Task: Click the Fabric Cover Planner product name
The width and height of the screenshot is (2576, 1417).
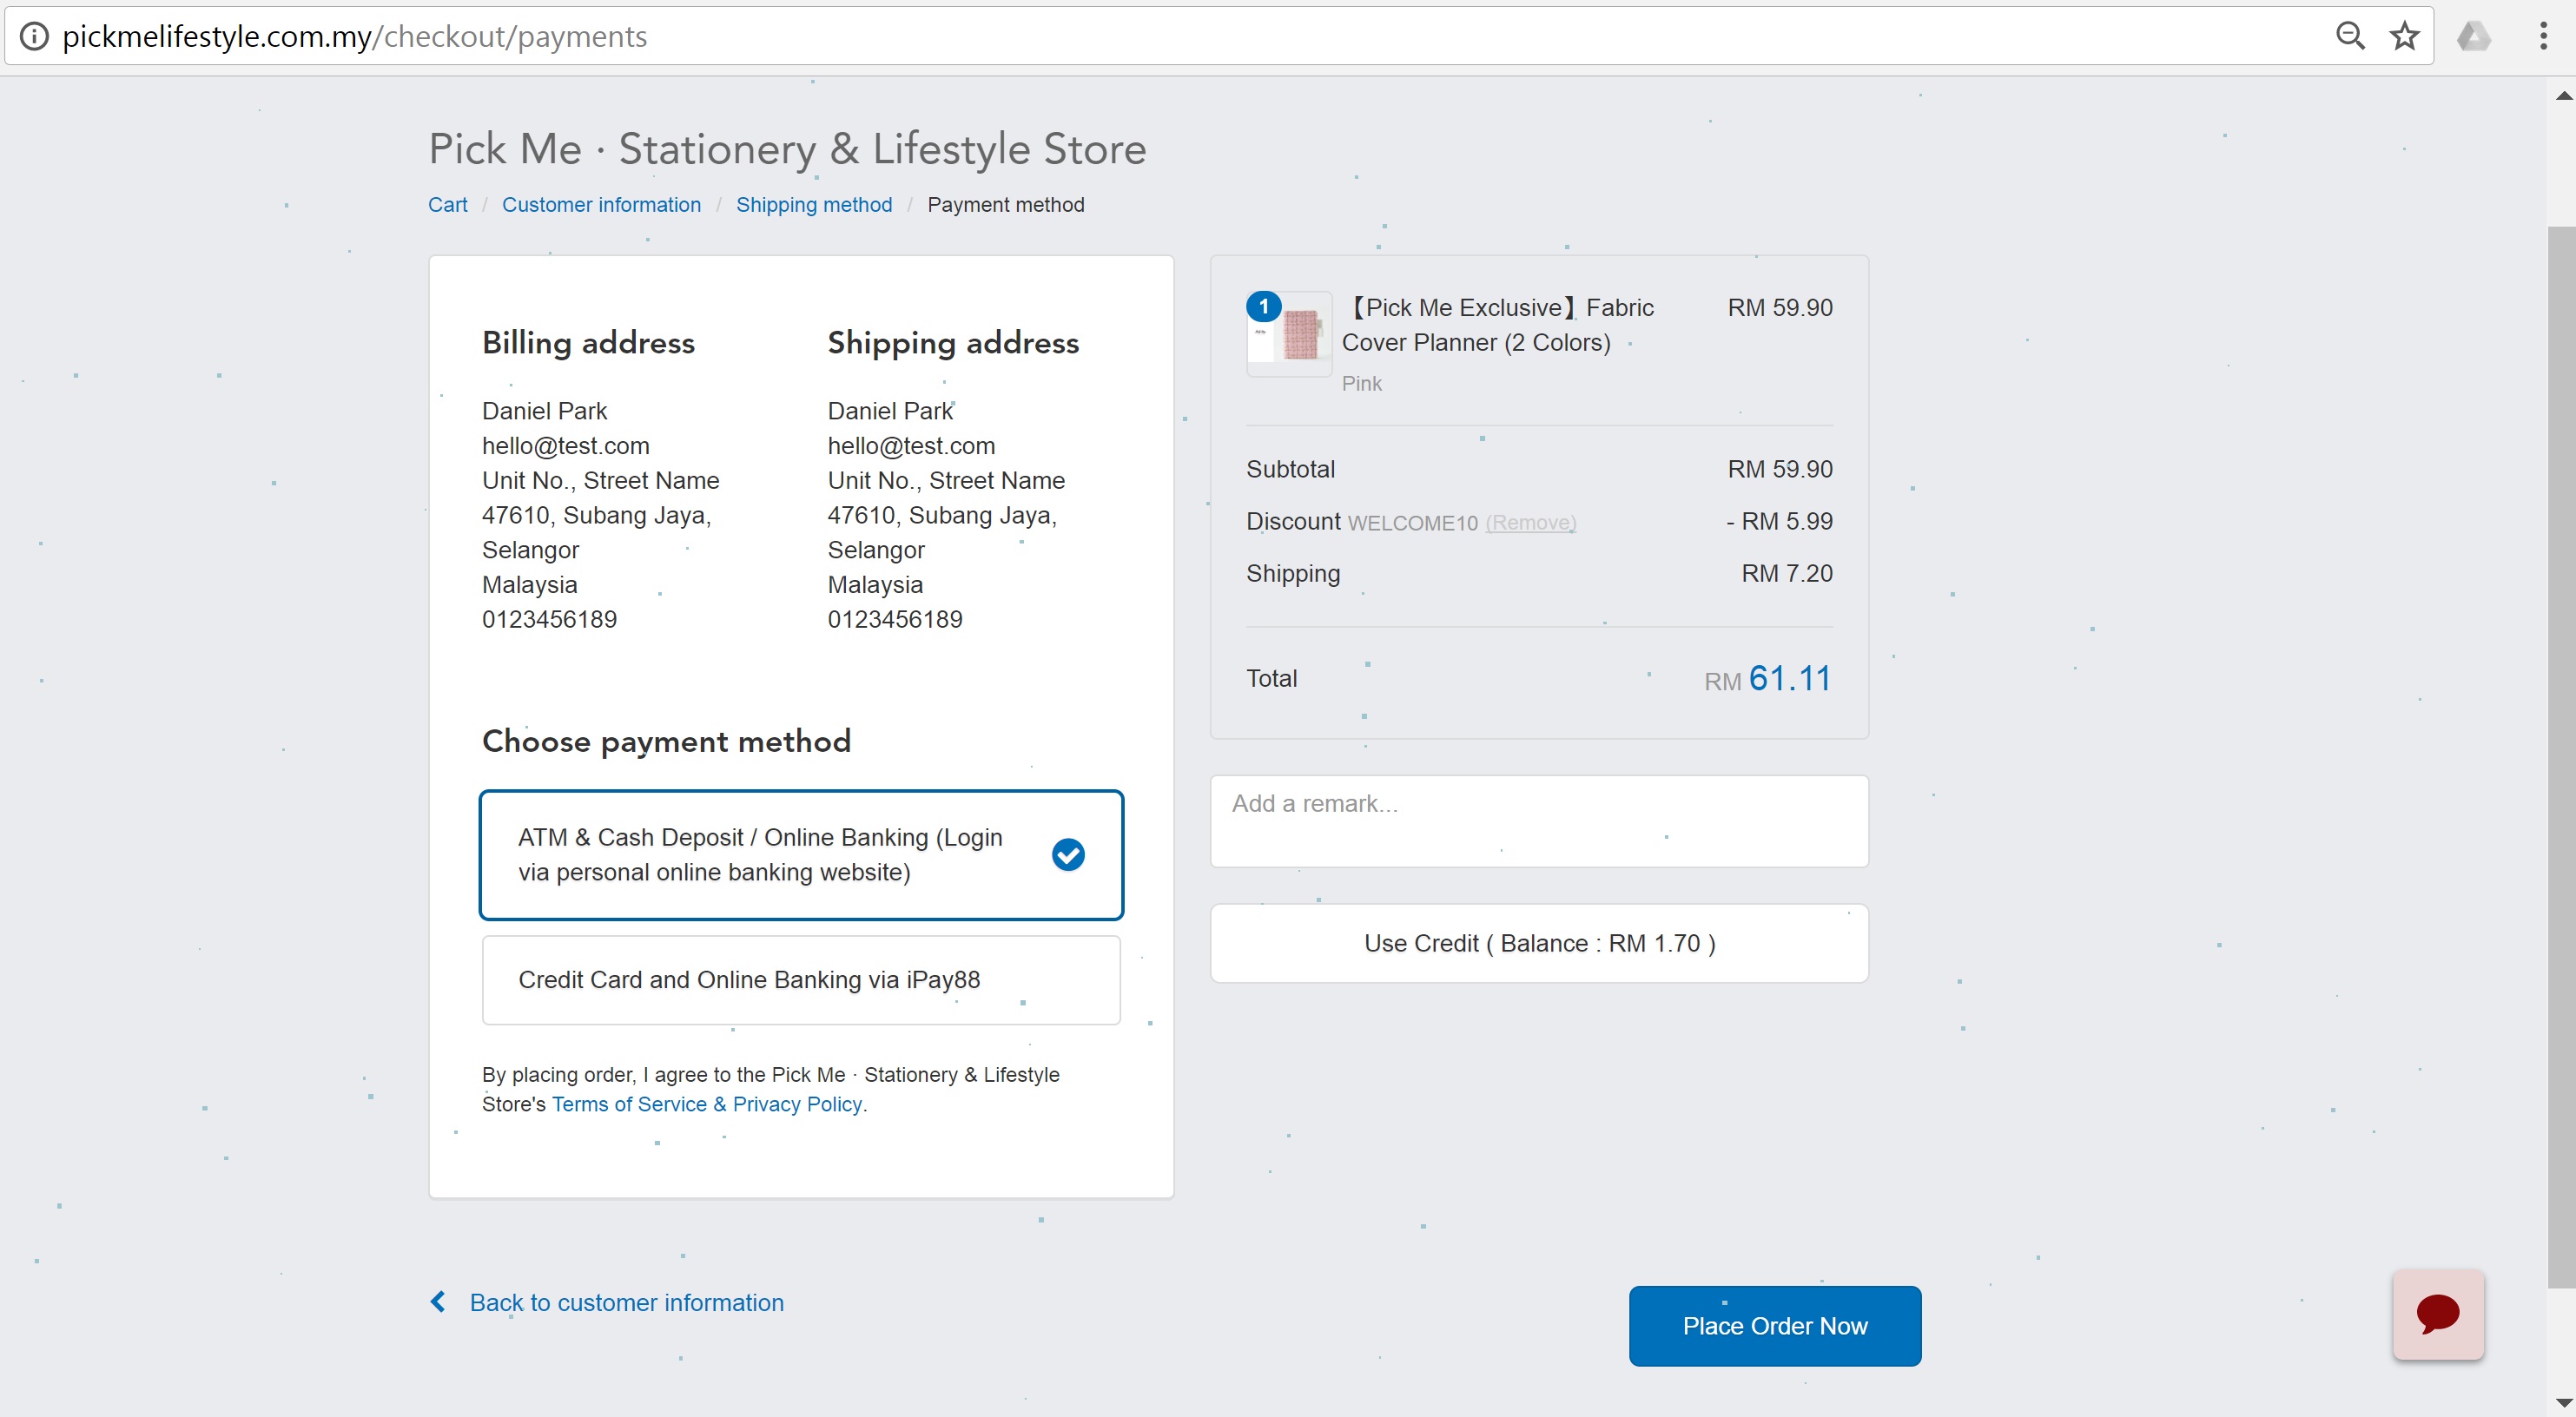Action: pyautogui.click(x=1498, y=325)
